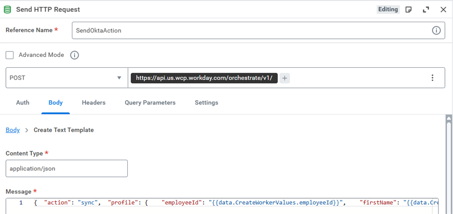453x214 pixels.
Task: Open the POST method dropdown
Action: tap(67, 78)
